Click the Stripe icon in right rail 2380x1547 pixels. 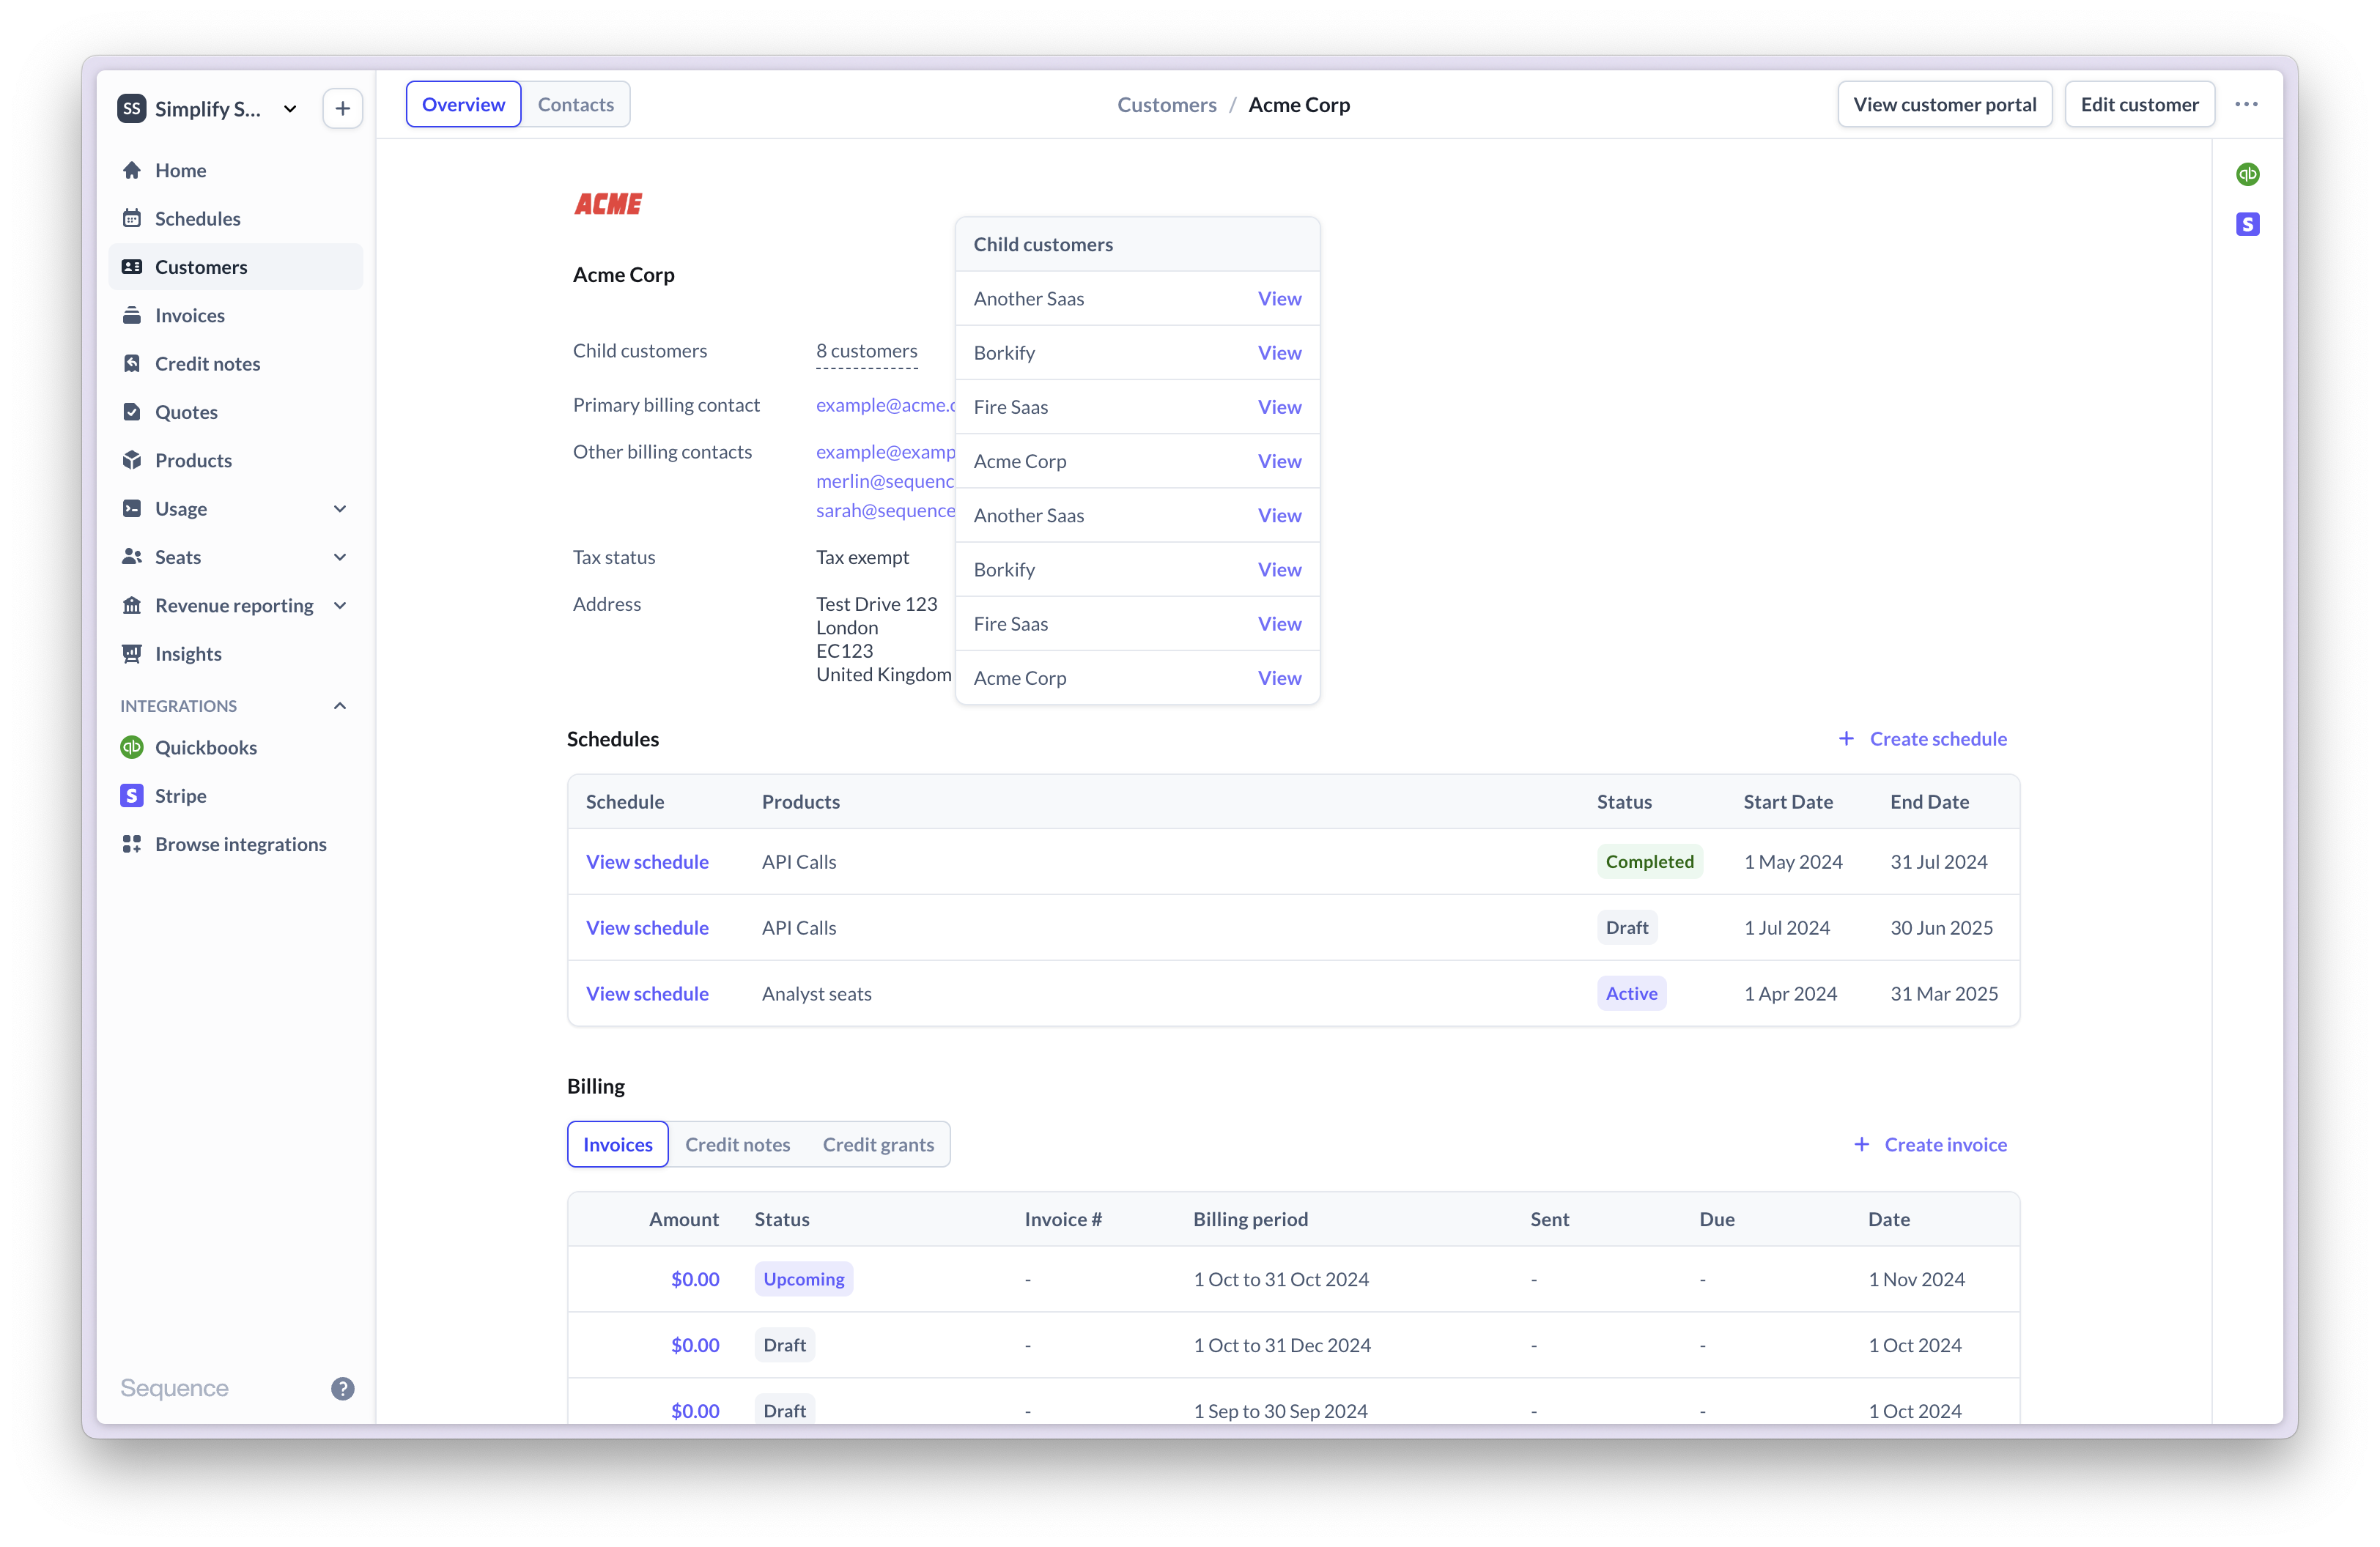tap(2248, 224)
